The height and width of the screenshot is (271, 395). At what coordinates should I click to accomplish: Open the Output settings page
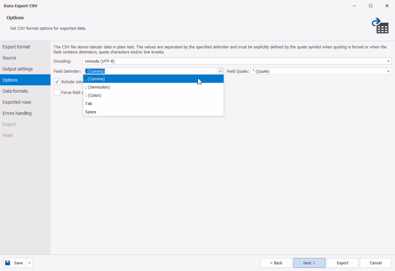pyautogui.click(x=25, y=69)
